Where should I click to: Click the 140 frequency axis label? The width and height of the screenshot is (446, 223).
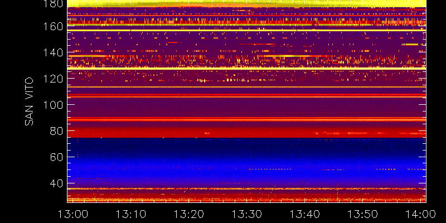click(53, 52)
